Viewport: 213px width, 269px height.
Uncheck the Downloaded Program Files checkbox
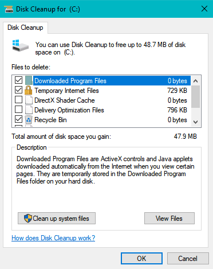(18, 80)
